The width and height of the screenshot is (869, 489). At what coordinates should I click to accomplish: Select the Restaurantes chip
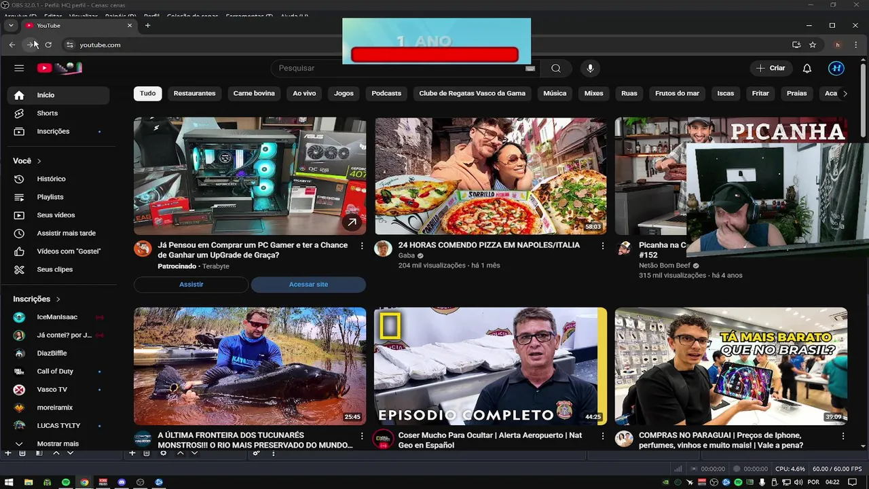pyautogui.click(x=194, y=93)
